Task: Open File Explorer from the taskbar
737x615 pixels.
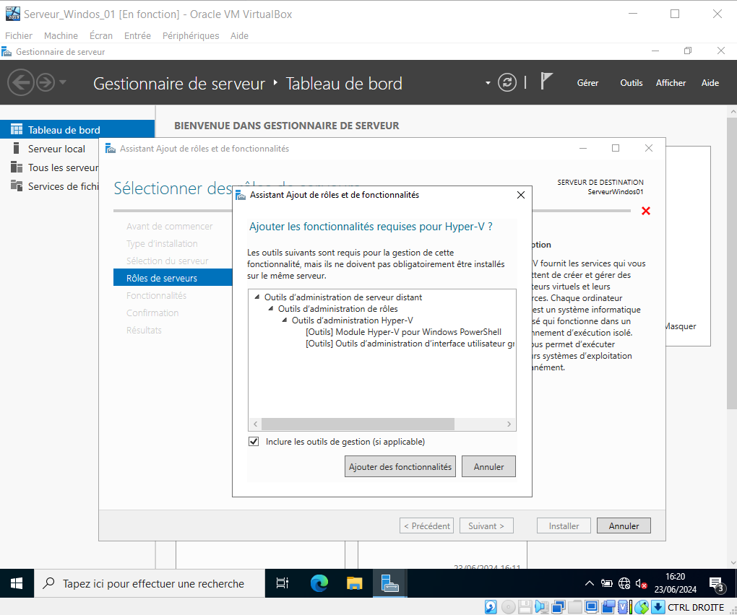Action: pos(354,583)
